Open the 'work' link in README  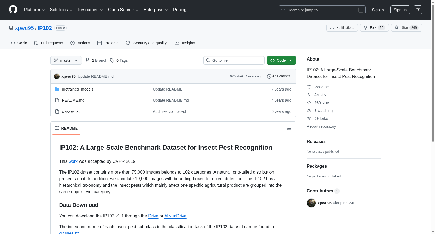[x=73, y=161]
